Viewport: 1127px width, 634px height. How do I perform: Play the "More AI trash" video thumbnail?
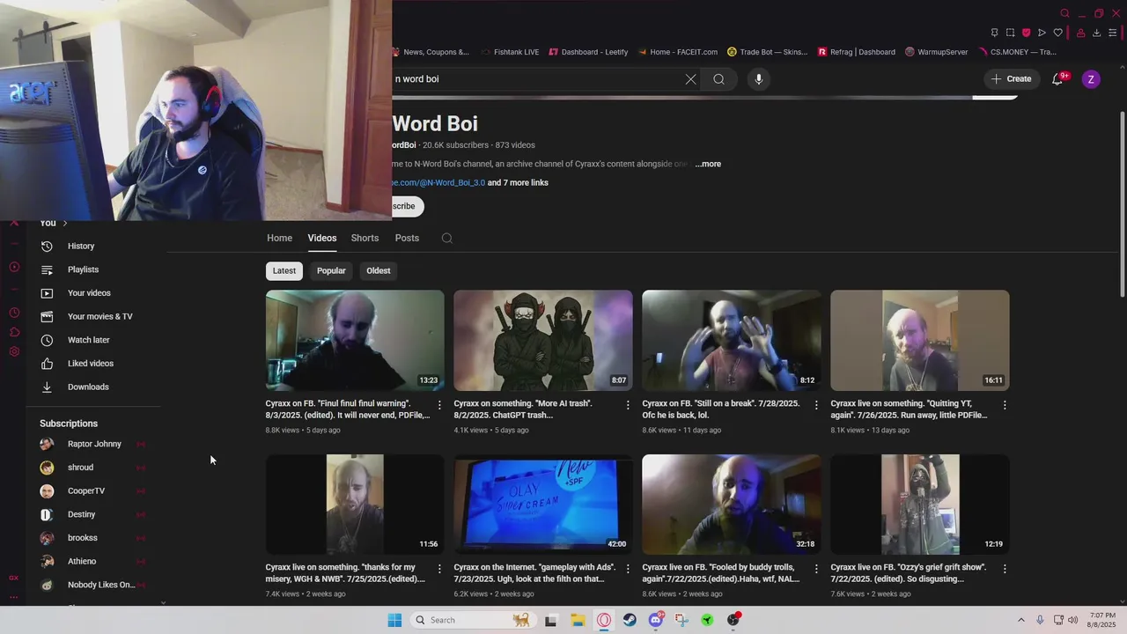(x=543, y=341)
